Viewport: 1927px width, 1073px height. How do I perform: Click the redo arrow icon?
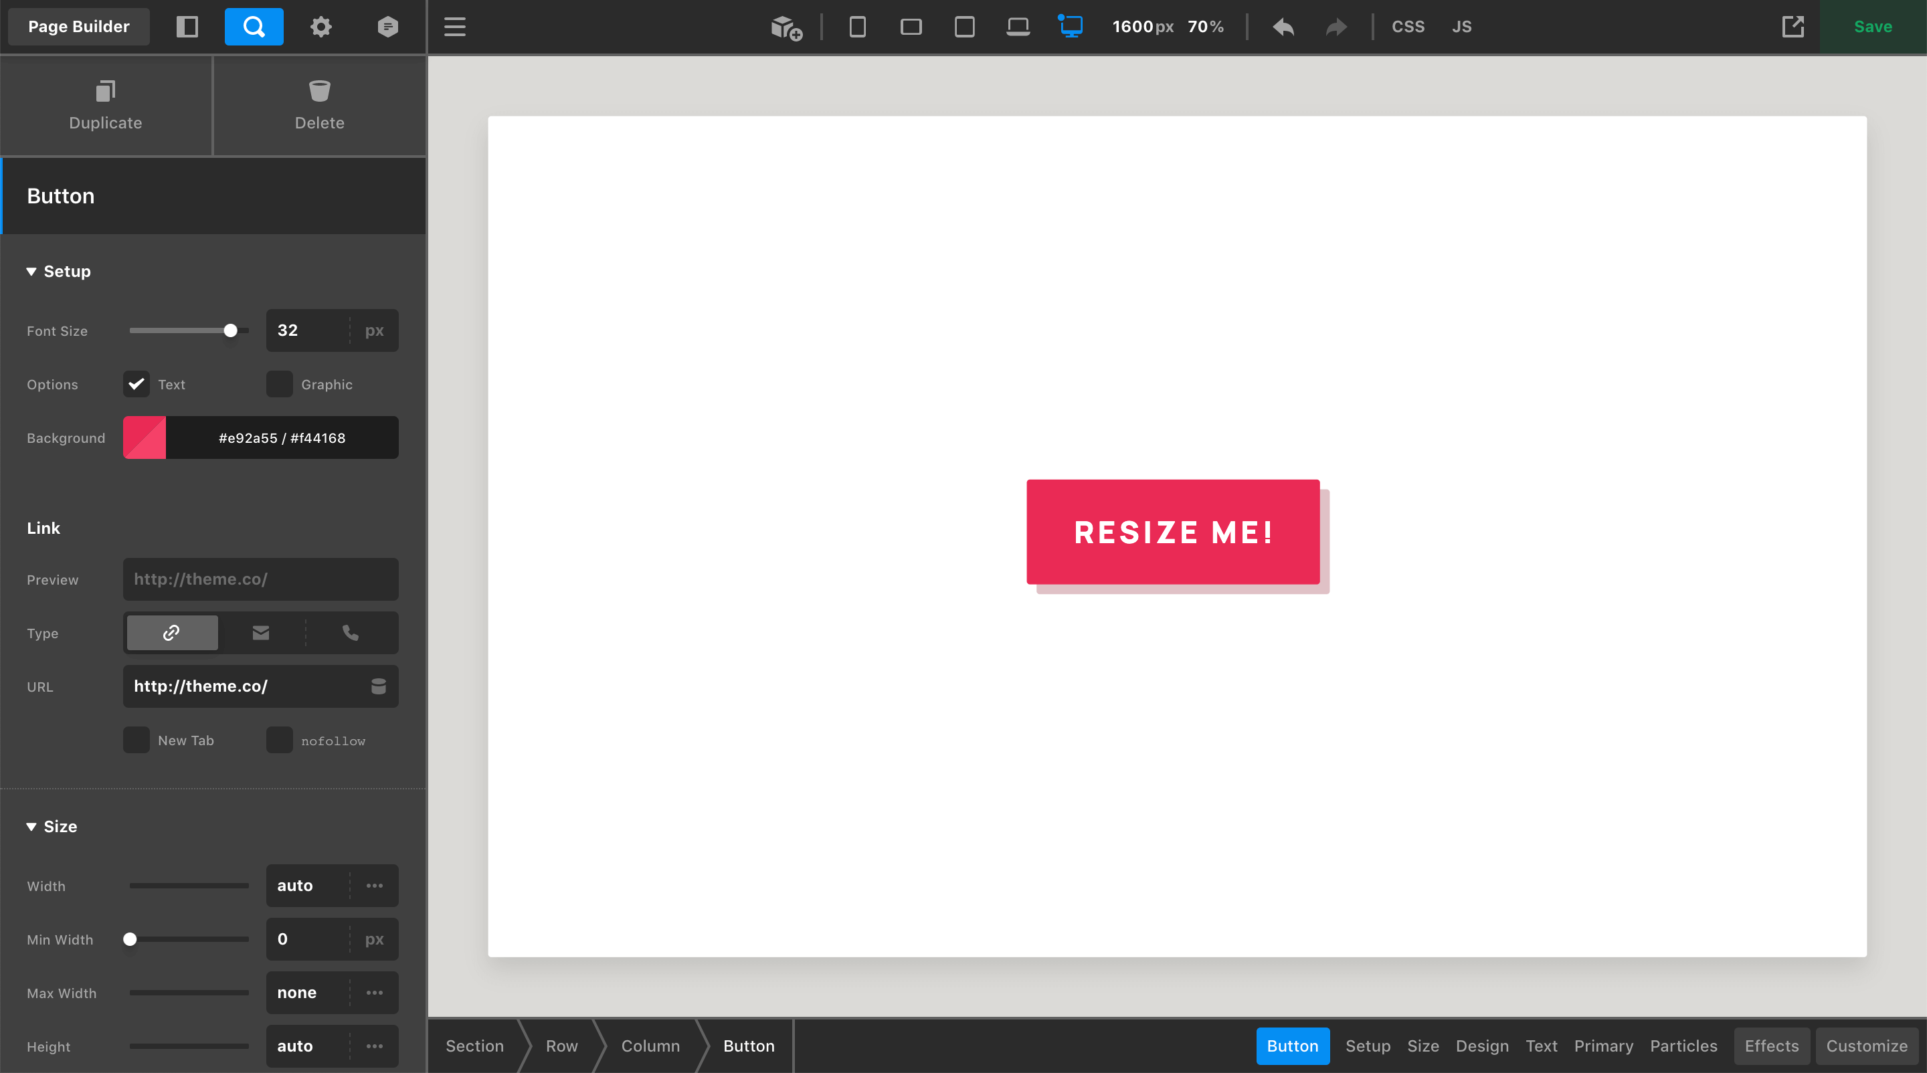pyautogui.click(x=1336, y=25)
